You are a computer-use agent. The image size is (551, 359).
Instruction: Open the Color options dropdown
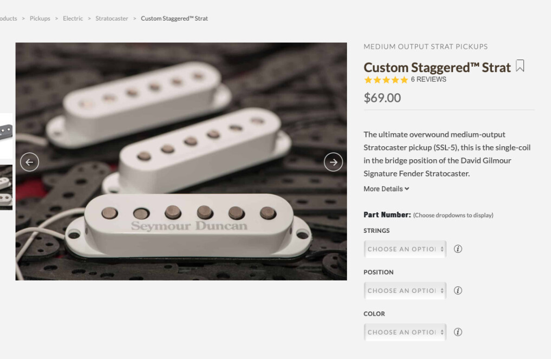coord(405,332)
